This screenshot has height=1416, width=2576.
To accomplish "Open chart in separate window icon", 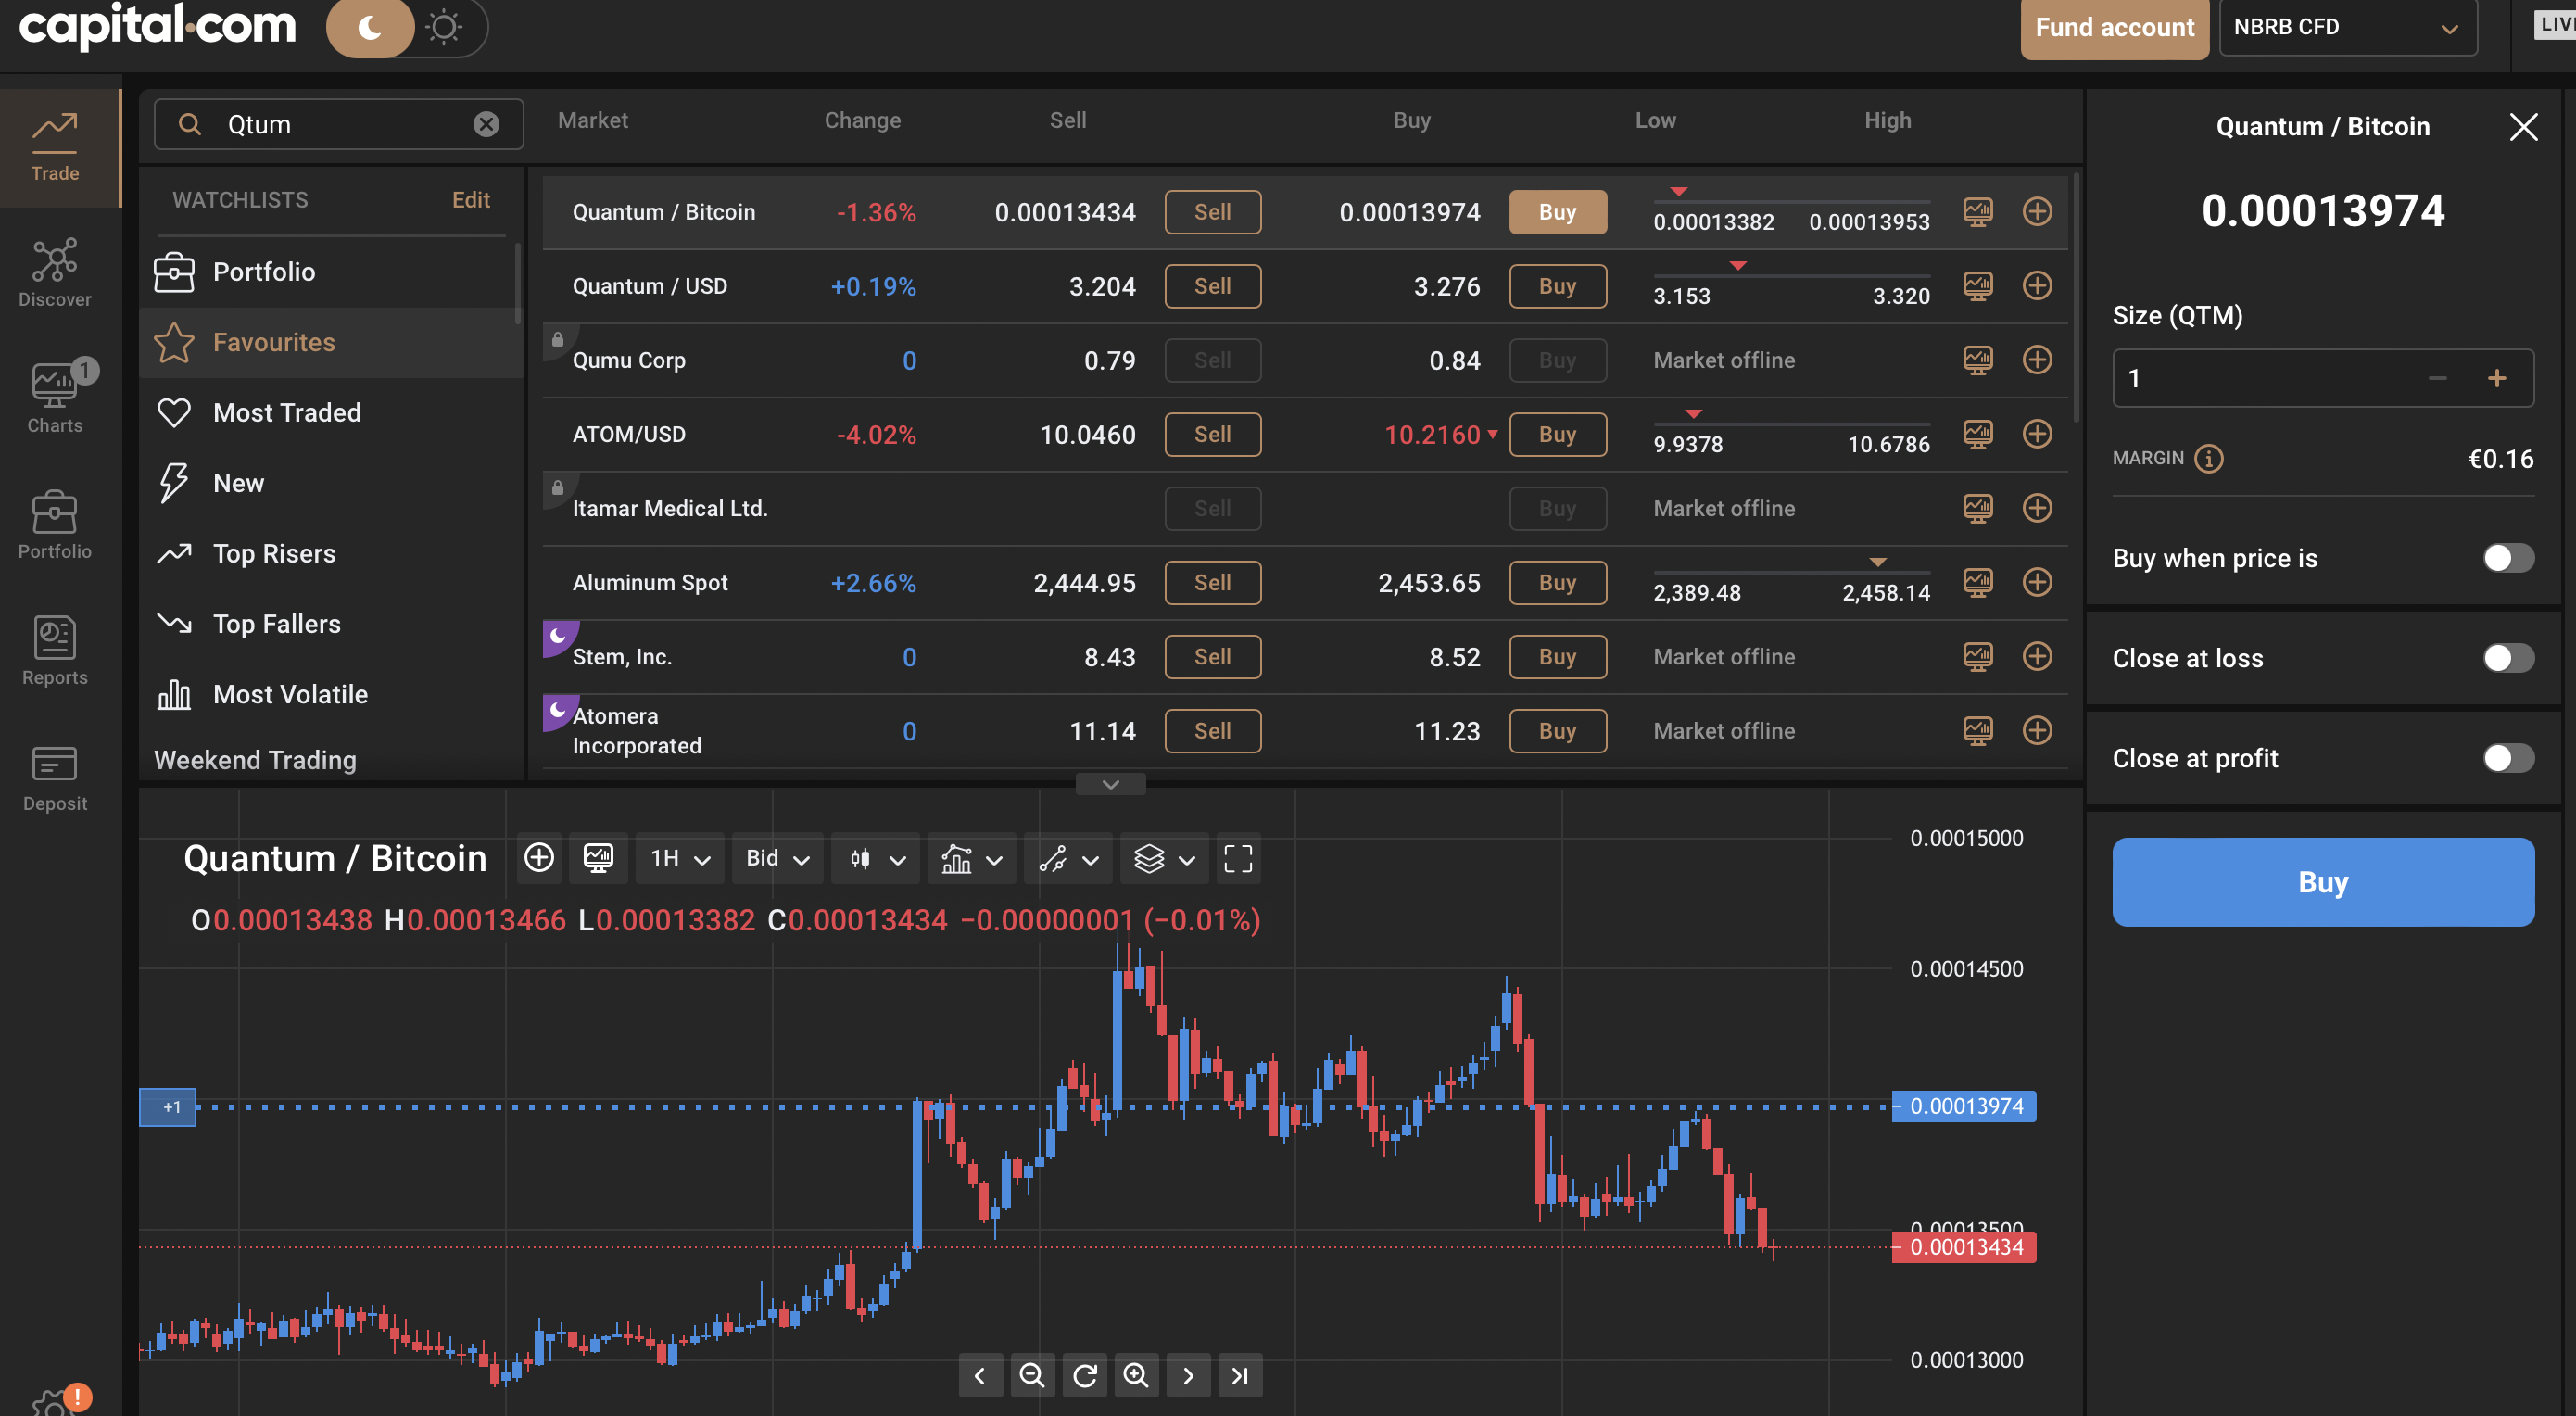I will coord(598,858).
